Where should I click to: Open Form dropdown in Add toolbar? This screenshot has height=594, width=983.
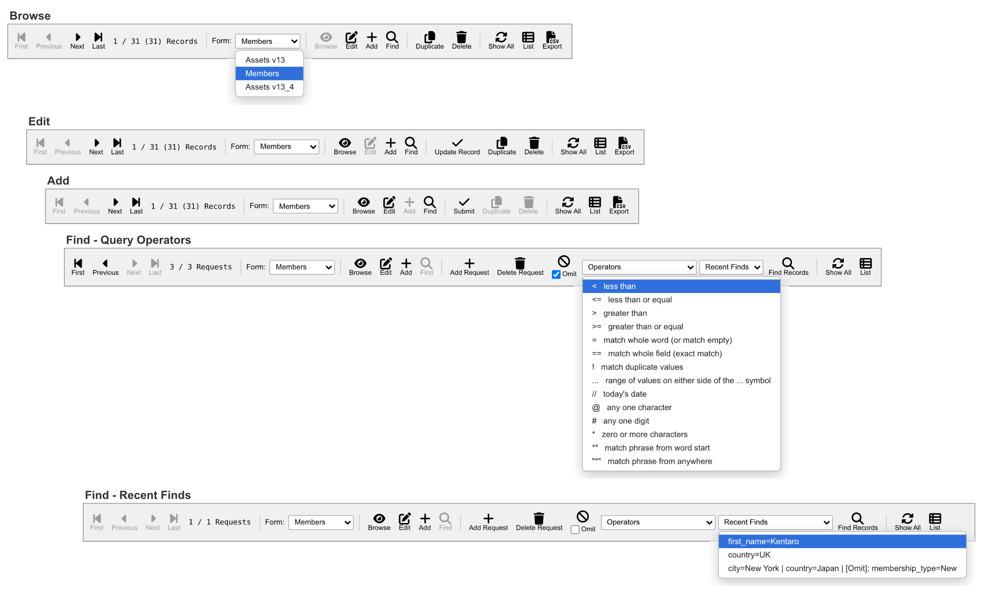click(306, 206)
